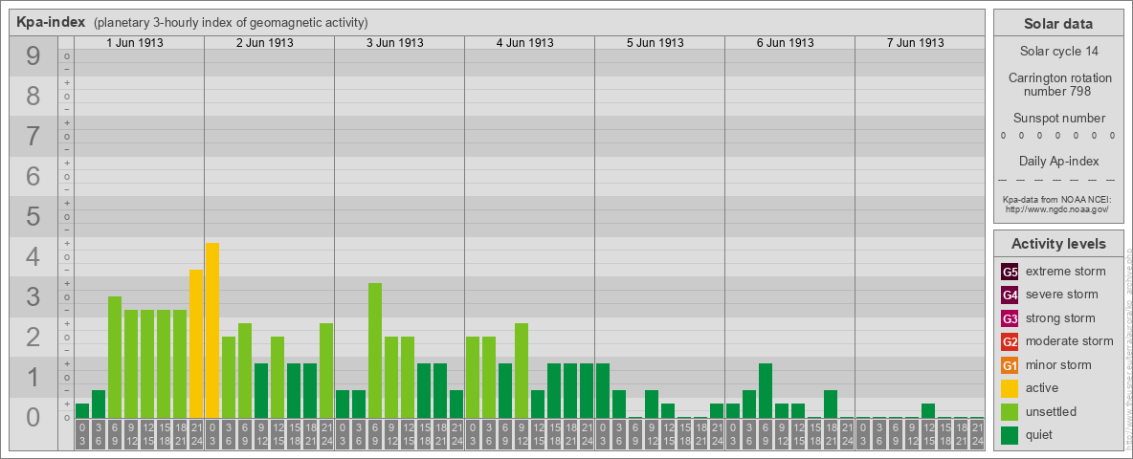
Task: Select the light green 'unsettled' swatch
Action: coord(1010,412)
